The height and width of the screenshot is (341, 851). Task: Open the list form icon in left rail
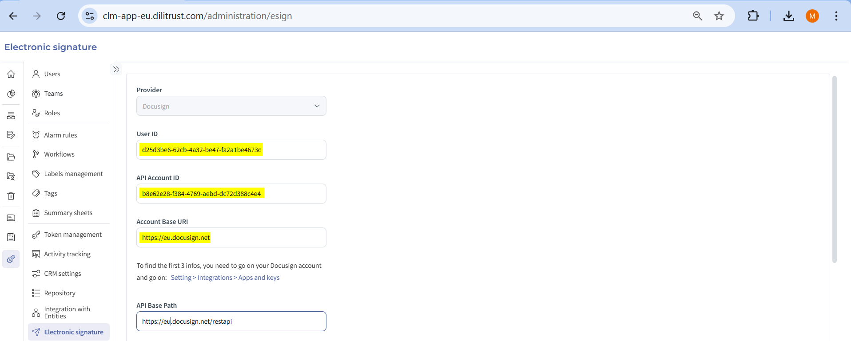(11, 237)
